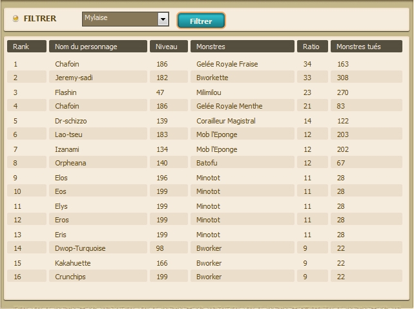This screenshot has width=414, height=309.
Task: Sort by Ratio column header
Action: [x=313, y=47]
